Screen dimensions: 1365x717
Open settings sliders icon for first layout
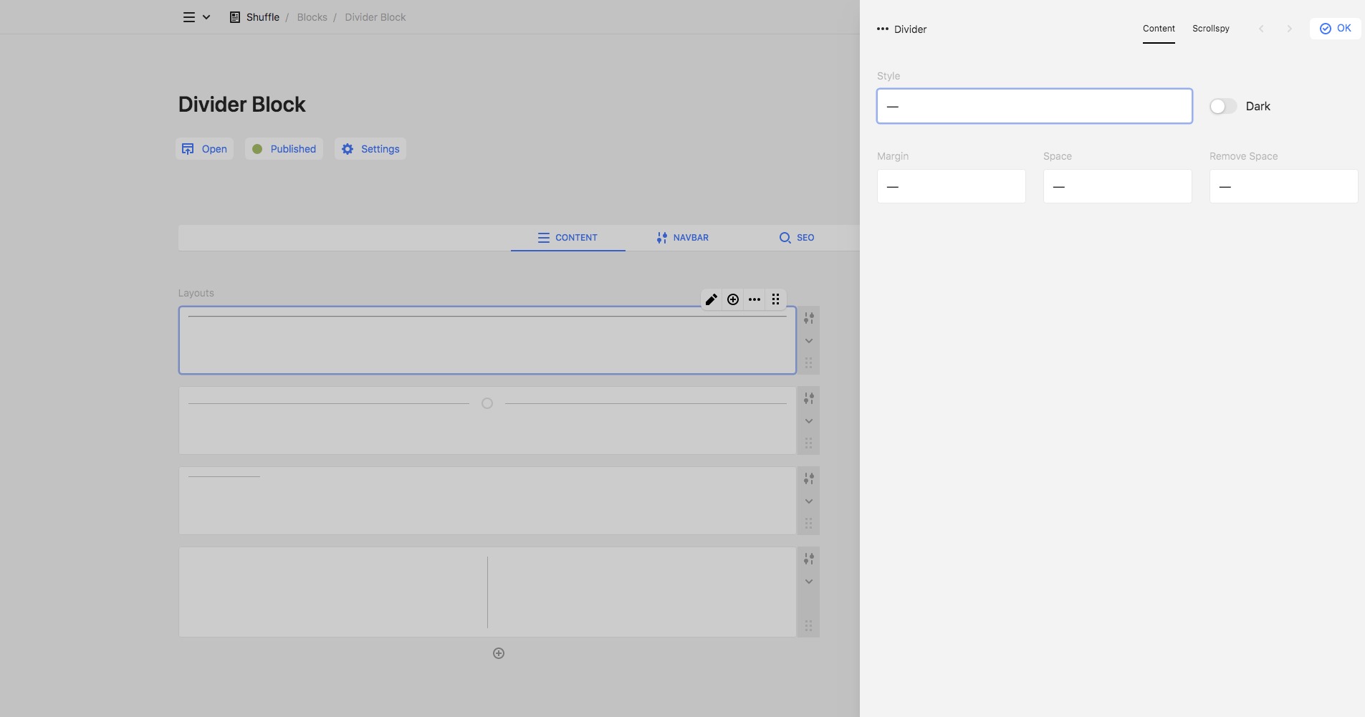click(808, 318)
